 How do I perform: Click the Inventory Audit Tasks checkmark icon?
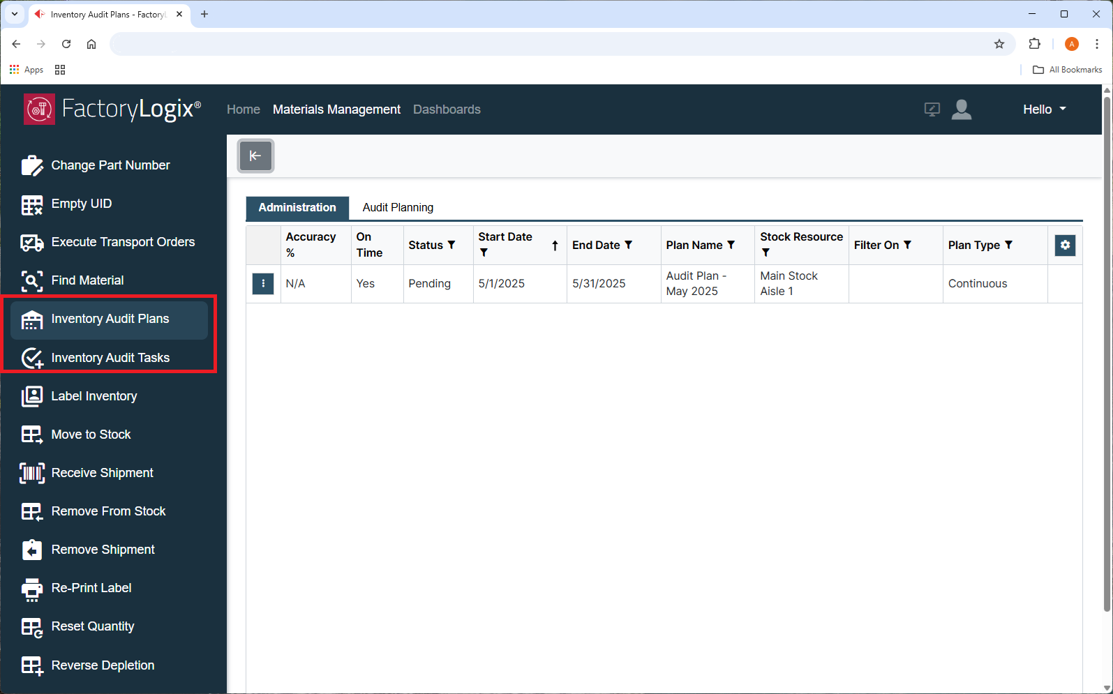32,358
